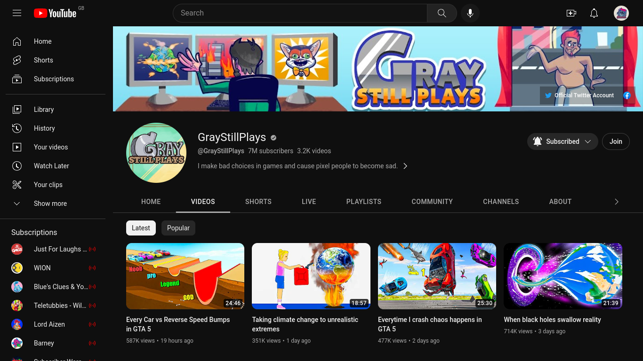Viewport: 643px width, 361px height.
Task: Click the Subscriptions section heading
Action: pyautogui.click(x=34, y=232)
